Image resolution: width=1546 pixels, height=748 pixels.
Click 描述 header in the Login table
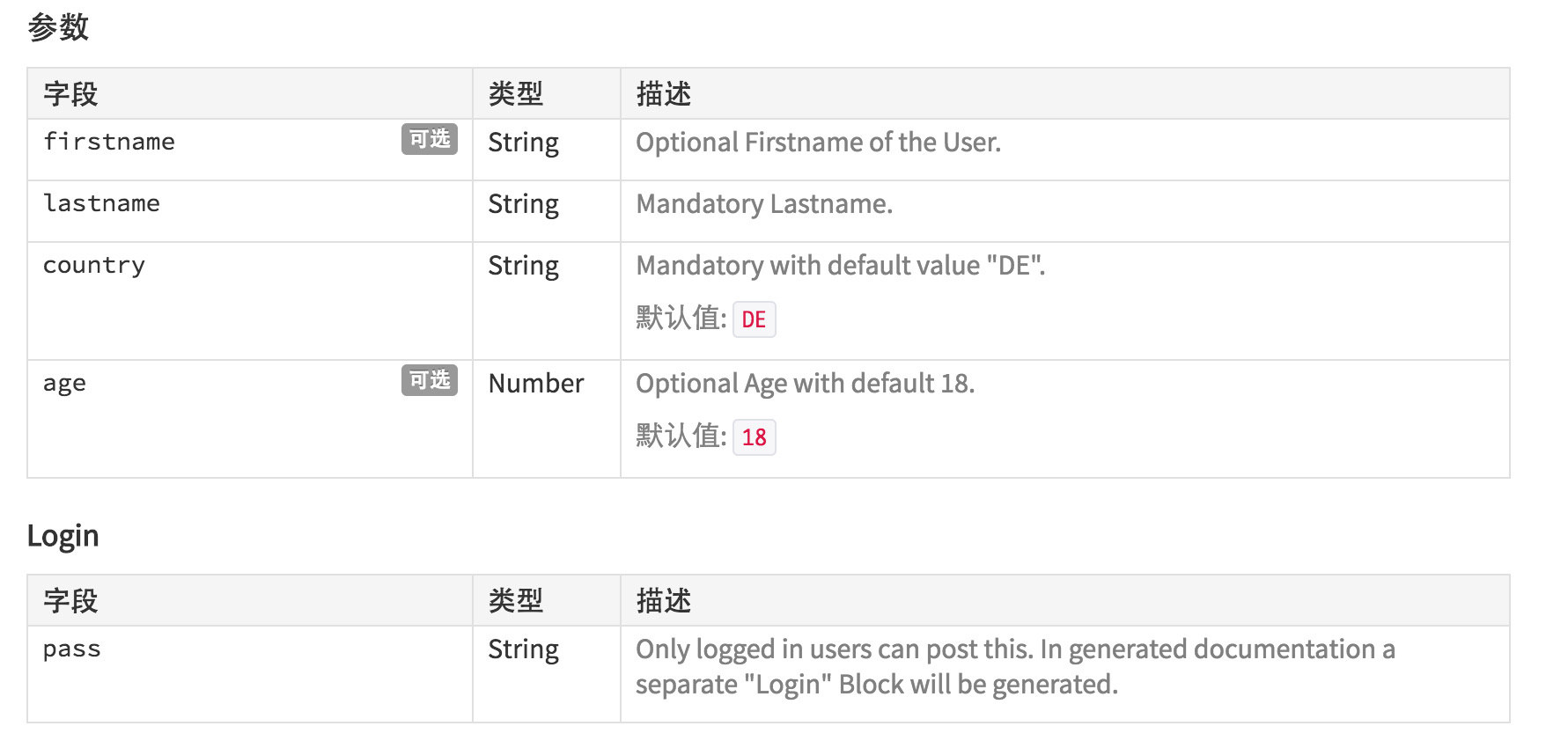[x=663, y=601]
